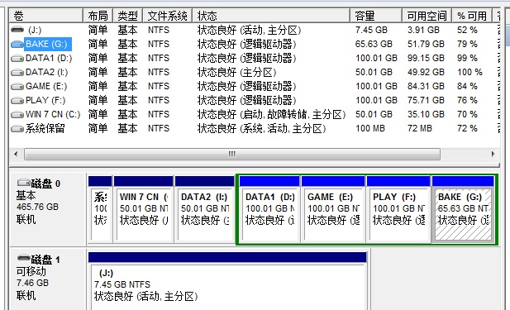The width and height of the screenshot is (510, 310).
Task: Click the drive icon beside PLAY (F:)
Action: coord(17,101)
